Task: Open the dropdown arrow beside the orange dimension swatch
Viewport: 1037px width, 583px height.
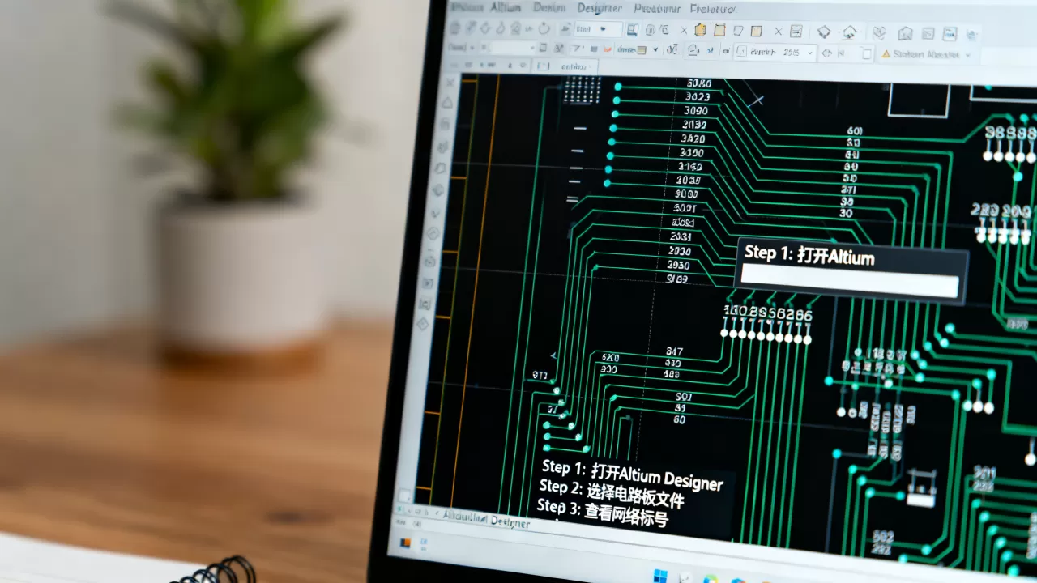Action: click(655, 49)
